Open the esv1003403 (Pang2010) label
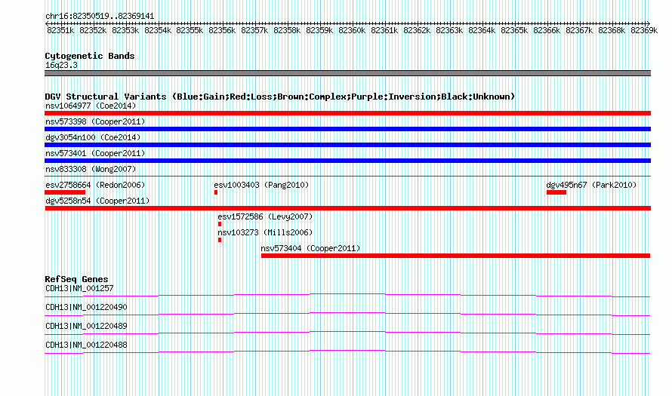672x396 pixels. pyautogui.click(x=261, y=185)
